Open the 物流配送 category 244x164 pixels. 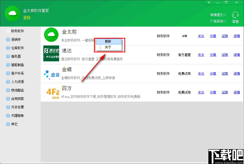17,90
